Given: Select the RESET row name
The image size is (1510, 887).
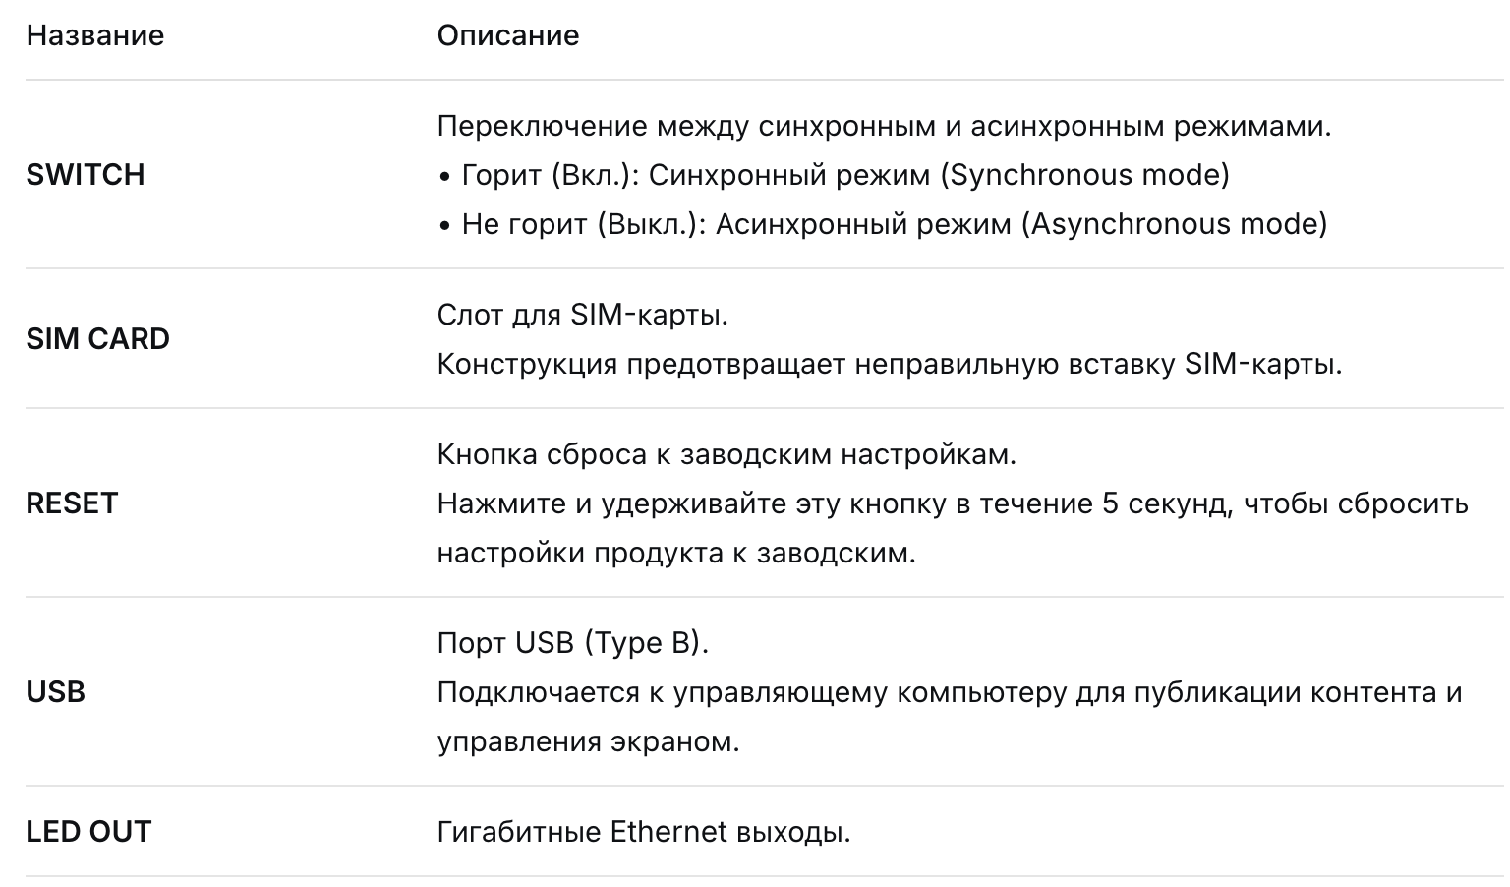Looking at the screenshot, I should [72, 503].
